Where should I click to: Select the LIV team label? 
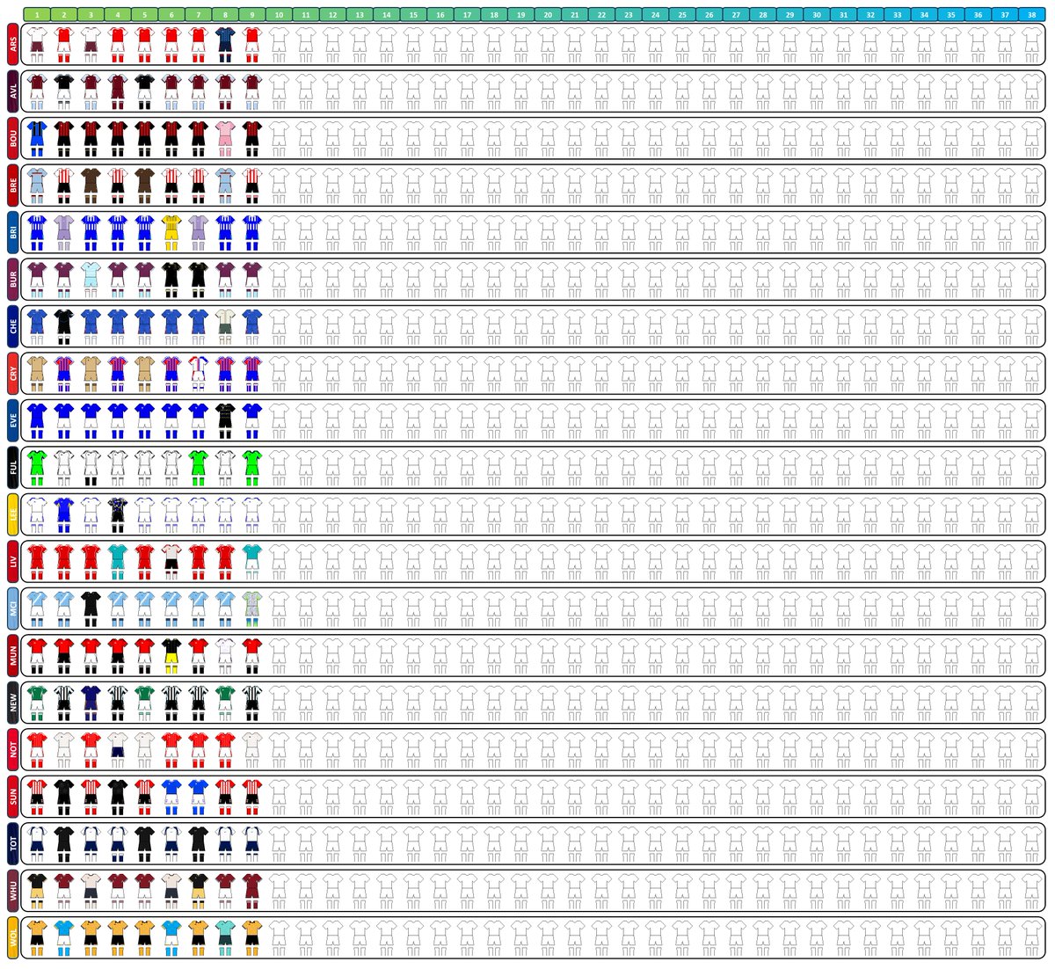[12, 562]
